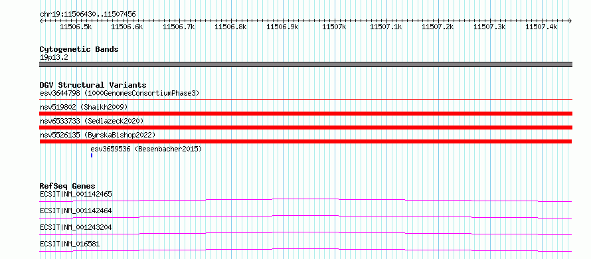This screenshot has height=259, width=591.
Task: Open variant label nsv6533733 (Sedlazeck2020)
Action: click(92, 121)
